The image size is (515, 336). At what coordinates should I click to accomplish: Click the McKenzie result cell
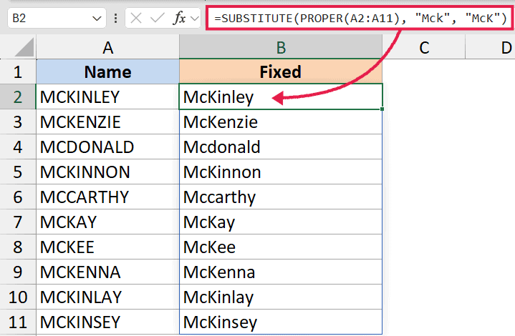click(281, 122)
